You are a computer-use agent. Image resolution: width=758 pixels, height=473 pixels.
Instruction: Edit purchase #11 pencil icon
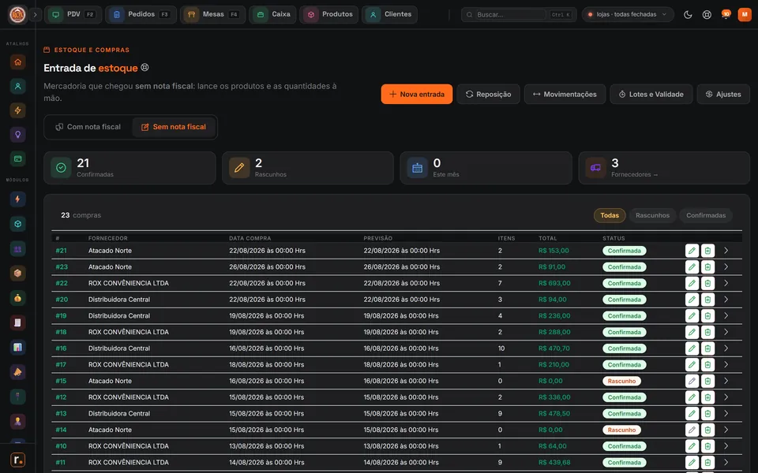[692, 463]
